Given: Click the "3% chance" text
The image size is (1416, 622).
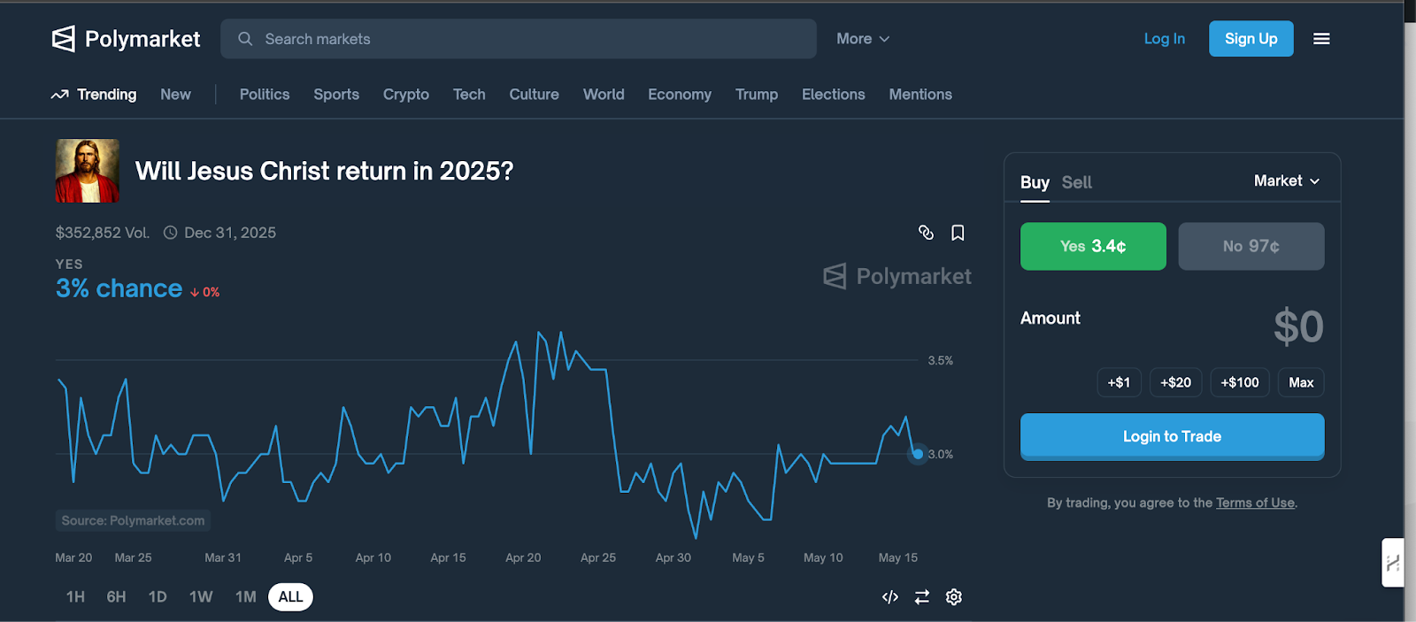Looking at the screenshot, I should [119, 288].
